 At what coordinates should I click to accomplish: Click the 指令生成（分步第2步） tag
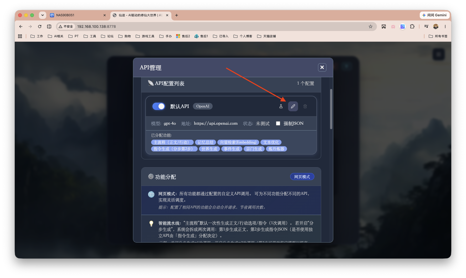click(x=174, y=149)
